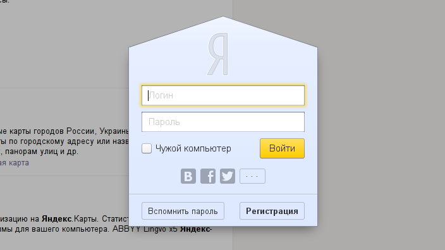Viewport: 445px width, 250px height.
Task: Click the VKontakte login icon
Action: 188,176
